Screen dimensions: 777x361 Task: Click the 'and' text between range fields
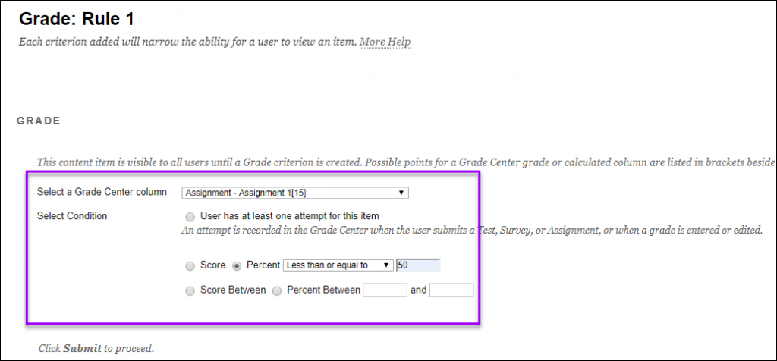point(418,290)
